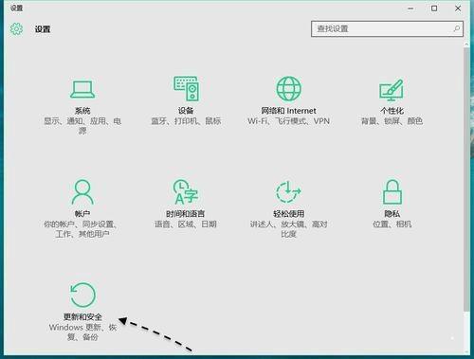Click the 背景、锁屏、颜色 description
The image size is (474, 359).
click(x=392, y=121)
